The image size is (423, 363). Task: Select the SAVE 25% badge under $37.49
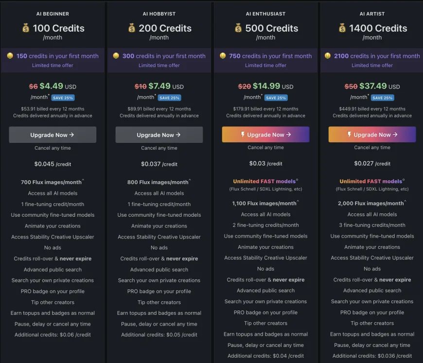[383, 98]
